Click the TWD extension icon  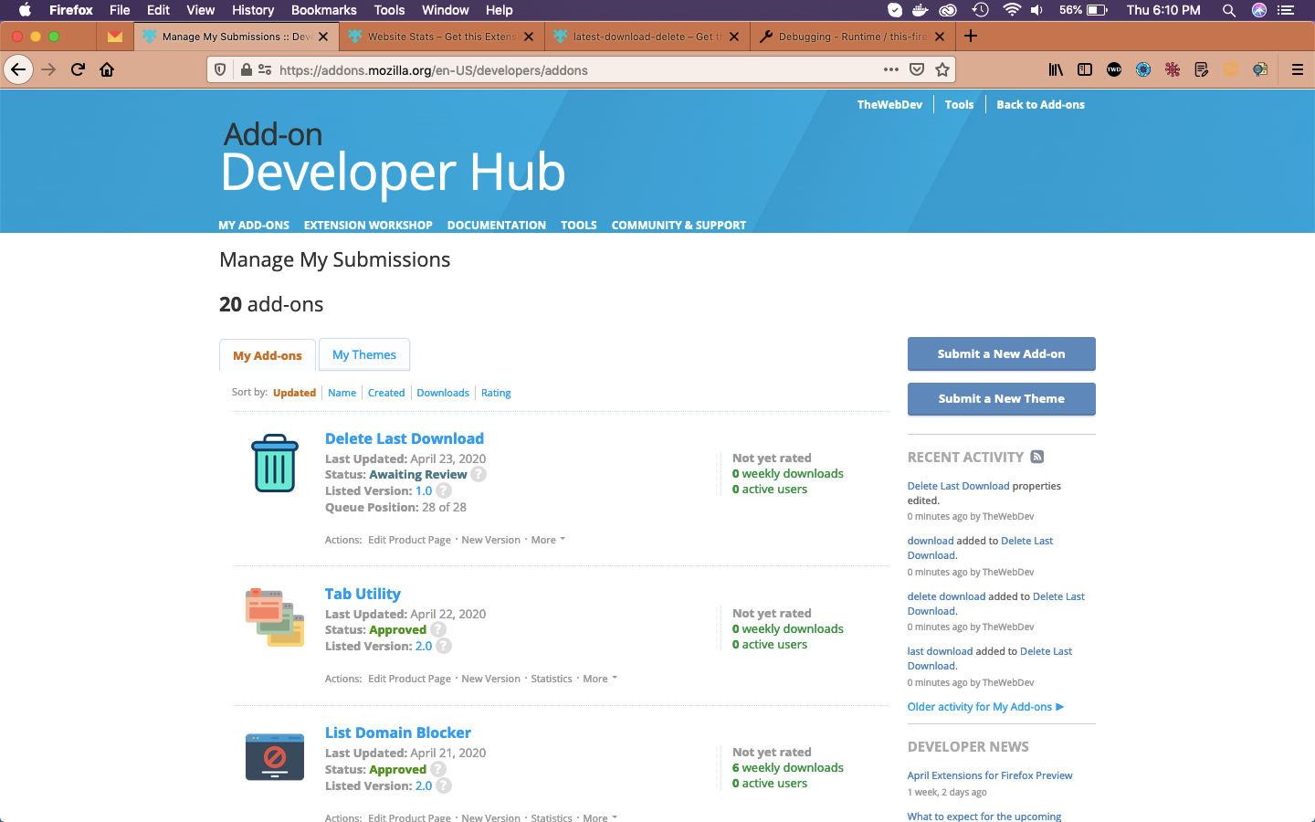coord(1114,69)
